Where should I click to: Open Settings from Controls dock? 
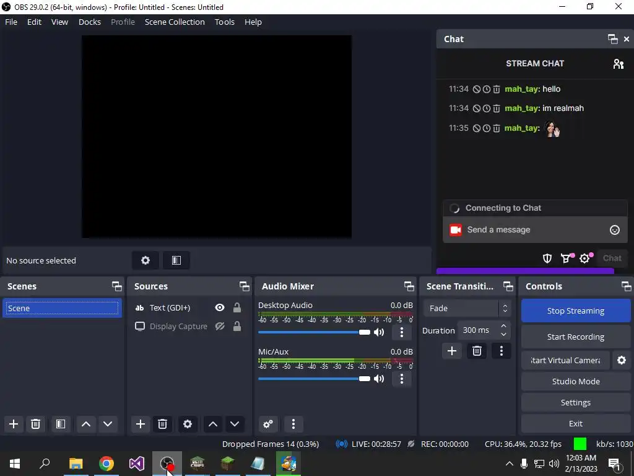[x=576, y=402]
